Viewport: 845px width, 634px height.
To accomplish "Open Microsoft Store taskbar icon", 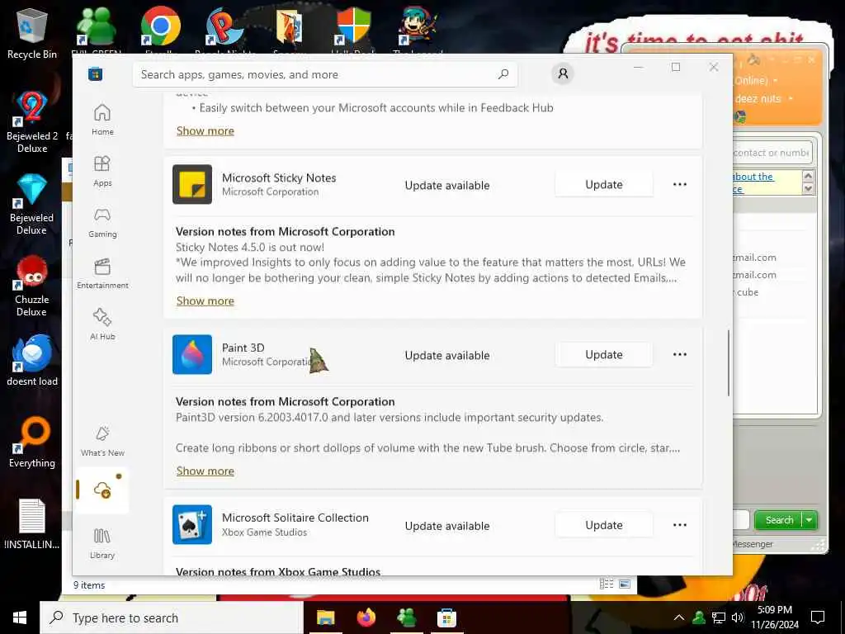I will [x=446, y=617].
